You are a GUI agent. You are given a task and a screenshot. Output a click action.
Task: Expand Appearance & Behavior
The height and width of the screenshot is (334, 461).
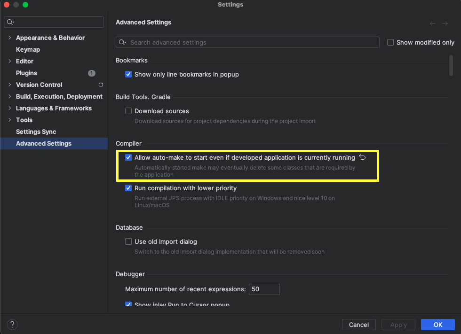point(10,38)
